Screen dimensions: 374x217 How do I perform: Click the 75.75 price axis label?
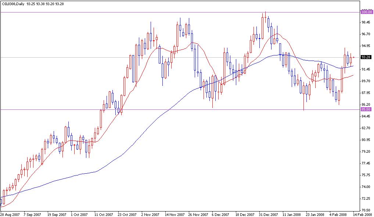click(x=366, y=175)
